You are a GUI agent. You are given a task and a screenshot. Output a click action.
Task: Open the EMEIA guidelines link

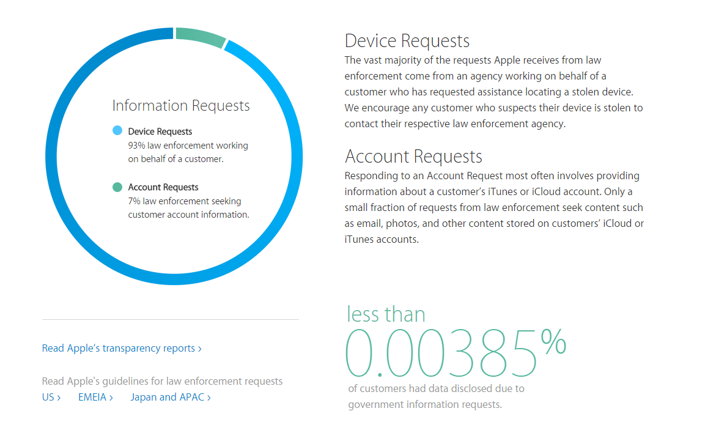point(96,397)
